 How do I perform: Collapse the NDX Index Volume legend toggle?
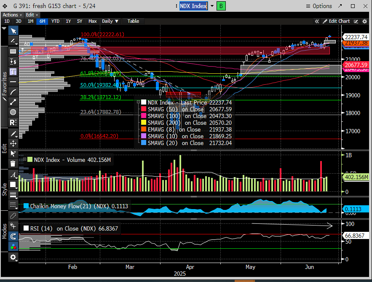click(x=24, y=159)
